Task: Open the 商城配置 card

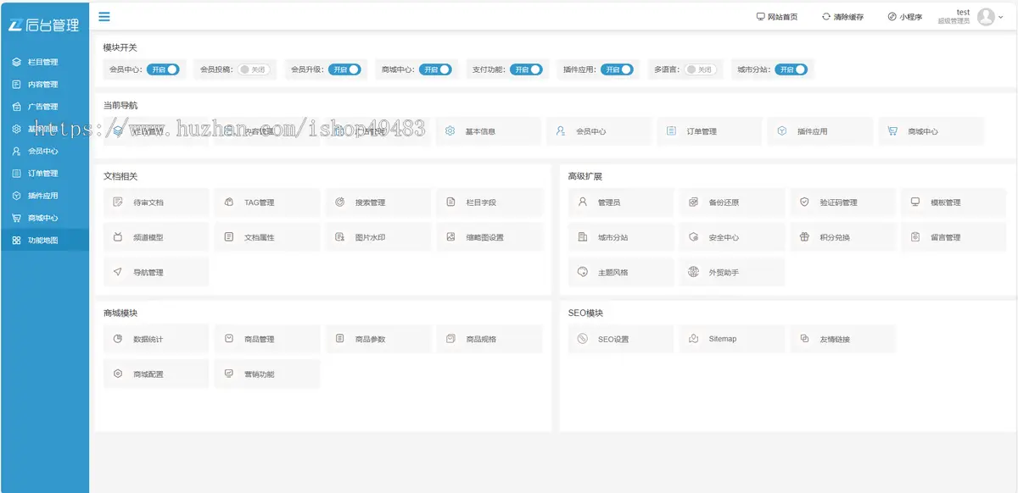Action: (156, 374)
